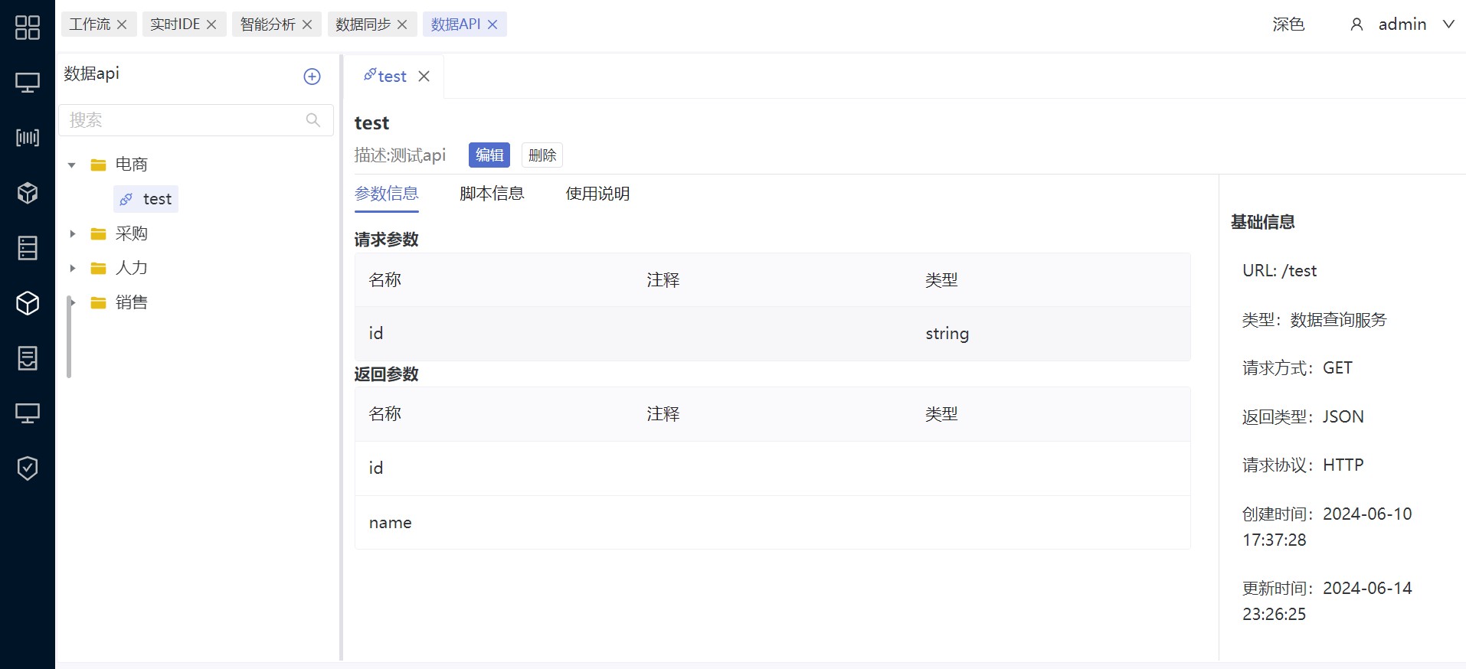Image resolution: width=1466 pixels, height=669 pixels.
Task: Expand the 人力 folder
Action: 72,268
